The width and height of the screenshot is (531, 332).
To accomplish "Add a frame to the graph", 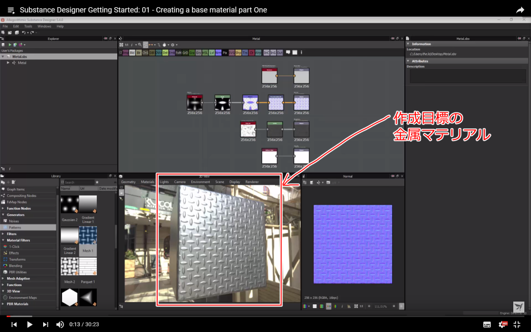I will (295, 53).
